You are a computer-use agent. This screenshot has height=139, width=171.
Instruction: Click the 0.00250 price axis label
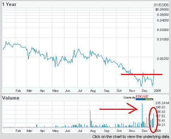(x=163, y=58)
